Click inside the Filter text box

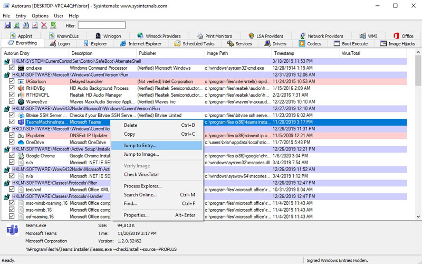click(101, 25)
